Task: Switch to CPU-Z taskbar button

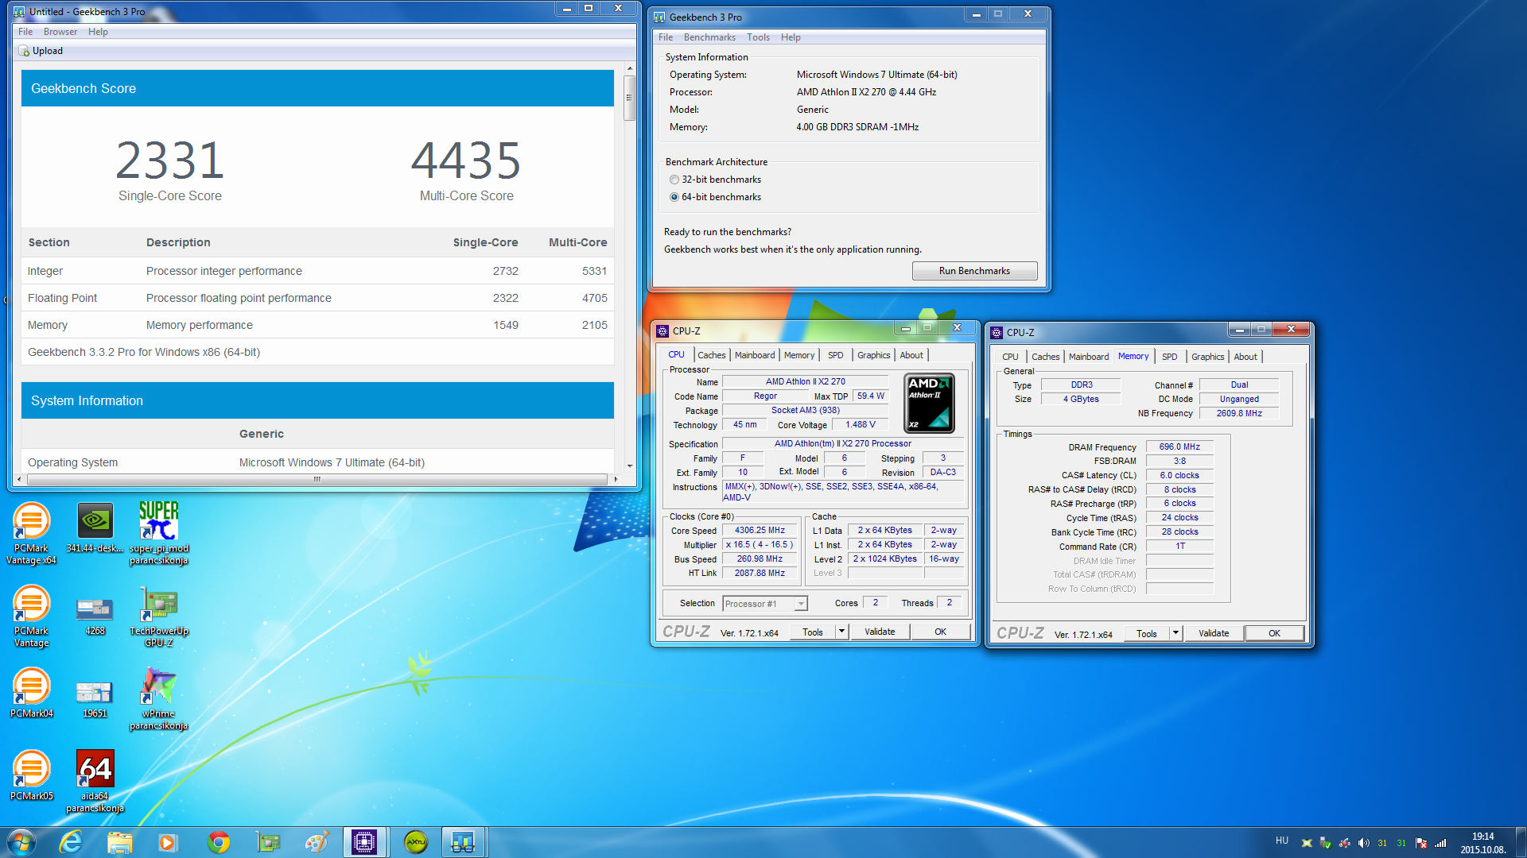Action: tap(365, 842)
